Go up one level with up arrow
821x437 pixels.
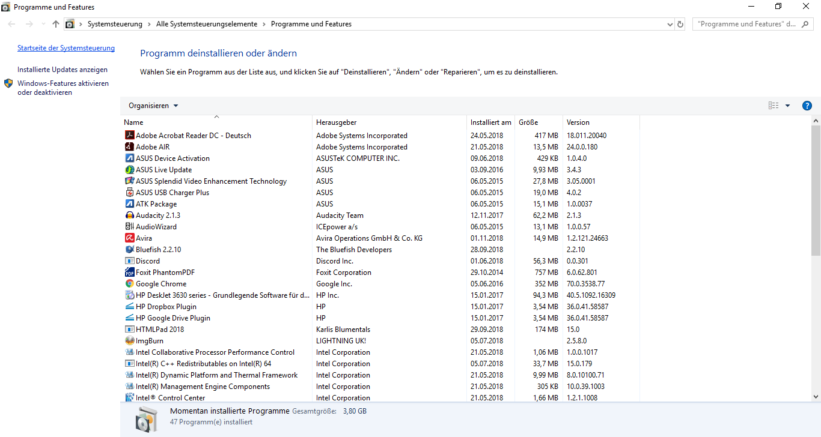coord(56,24)
